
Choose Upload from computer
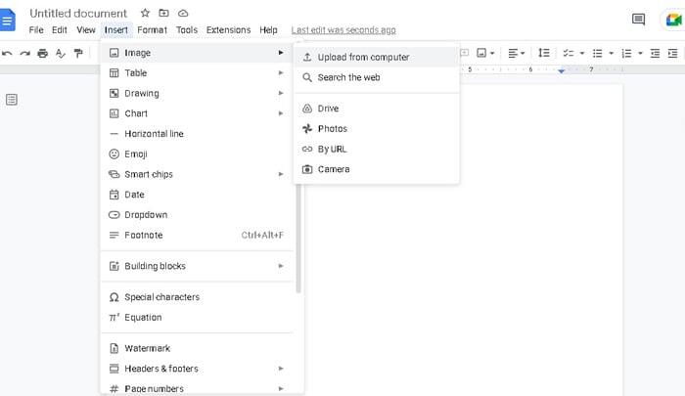point(363,57)
